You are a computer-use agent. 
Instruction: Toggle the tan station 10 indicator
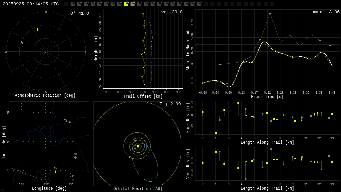[133, 4]
